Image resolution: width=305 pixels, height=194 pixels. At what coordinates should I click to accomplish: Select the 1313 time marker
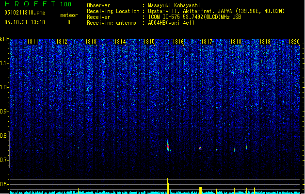[91, 42]
